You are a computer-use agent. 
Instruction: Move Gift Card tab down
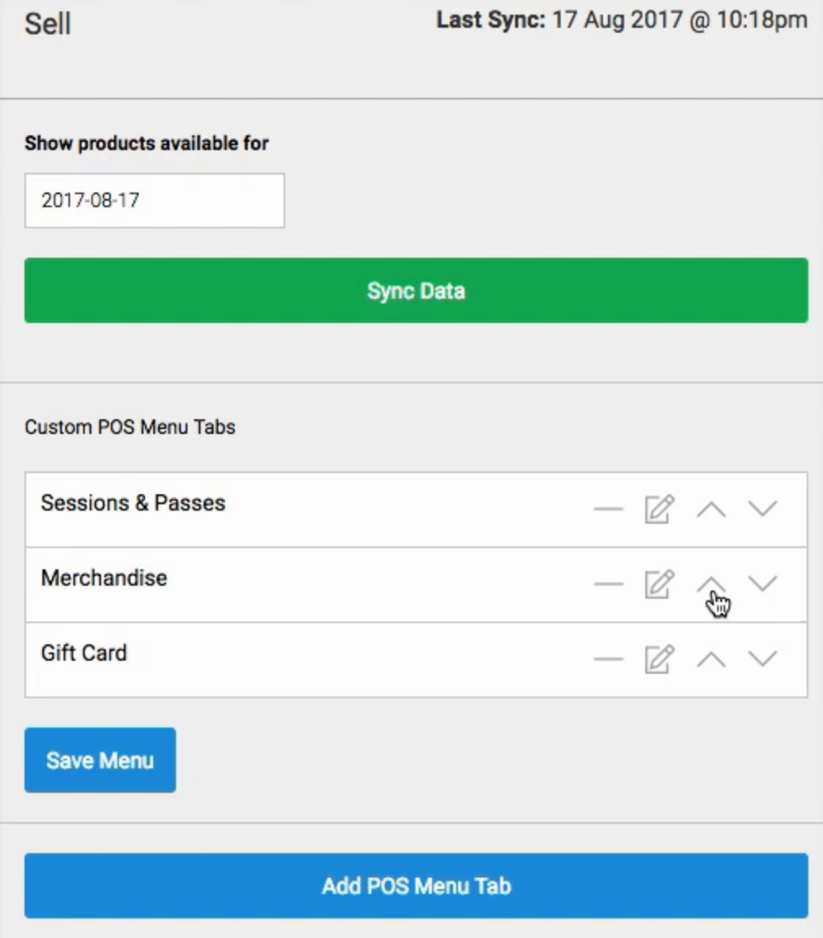(x=763, y=658)
